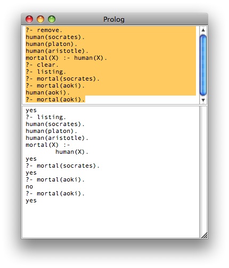
Task: Click the window resize grip corner
Action: click(204, 235)
